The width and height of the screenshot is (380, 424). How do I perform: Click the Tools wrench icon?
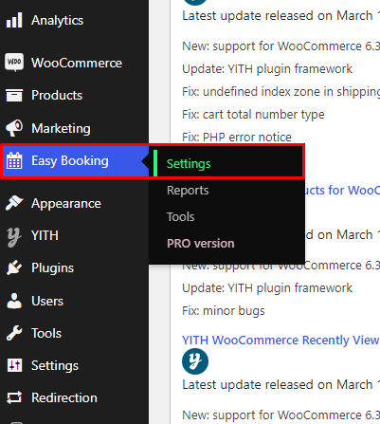(14, 333)
